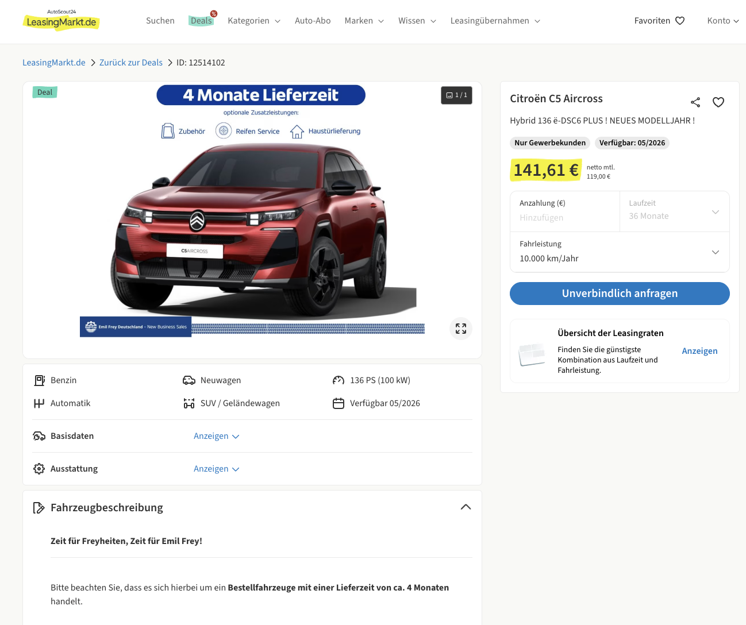This screenshot has width=746, height=625.
Task: Click the Basisdaten car icon
Action: click(x=39, y=436)
